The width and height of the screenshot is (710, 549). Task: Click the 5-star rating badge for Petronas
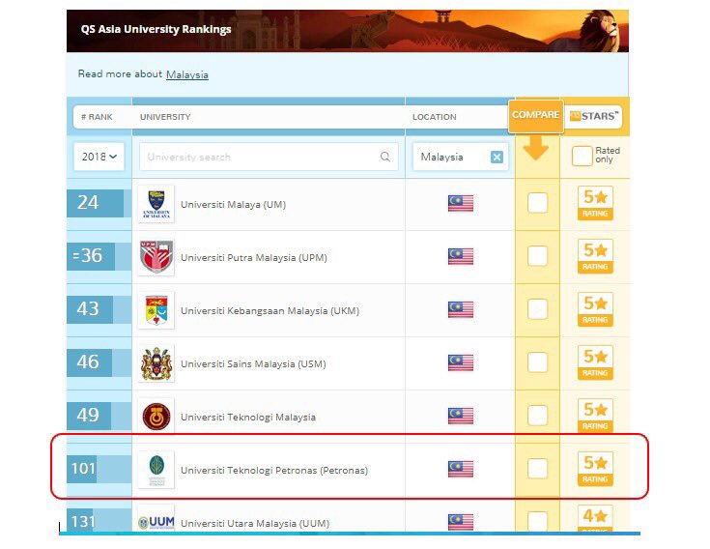[595, 469]
